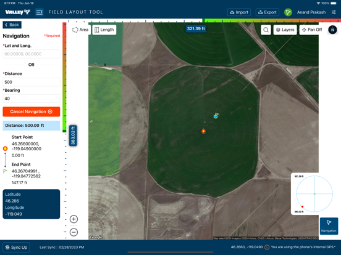This screenshot has height=255, width=341.
Task: Click the Cancel Navigation button
Action: [32, 111]
